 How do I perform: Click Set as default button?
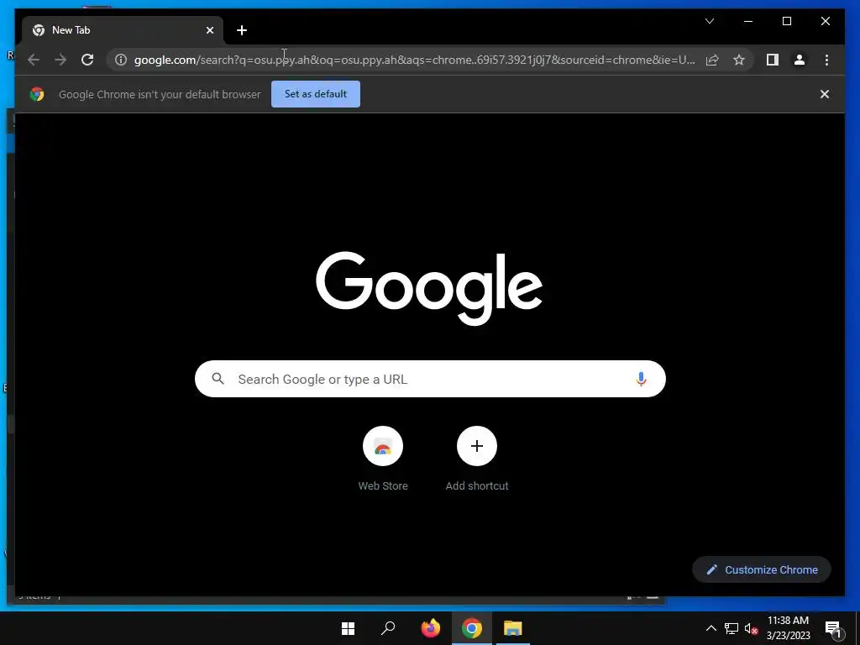[x=316, y=94]
